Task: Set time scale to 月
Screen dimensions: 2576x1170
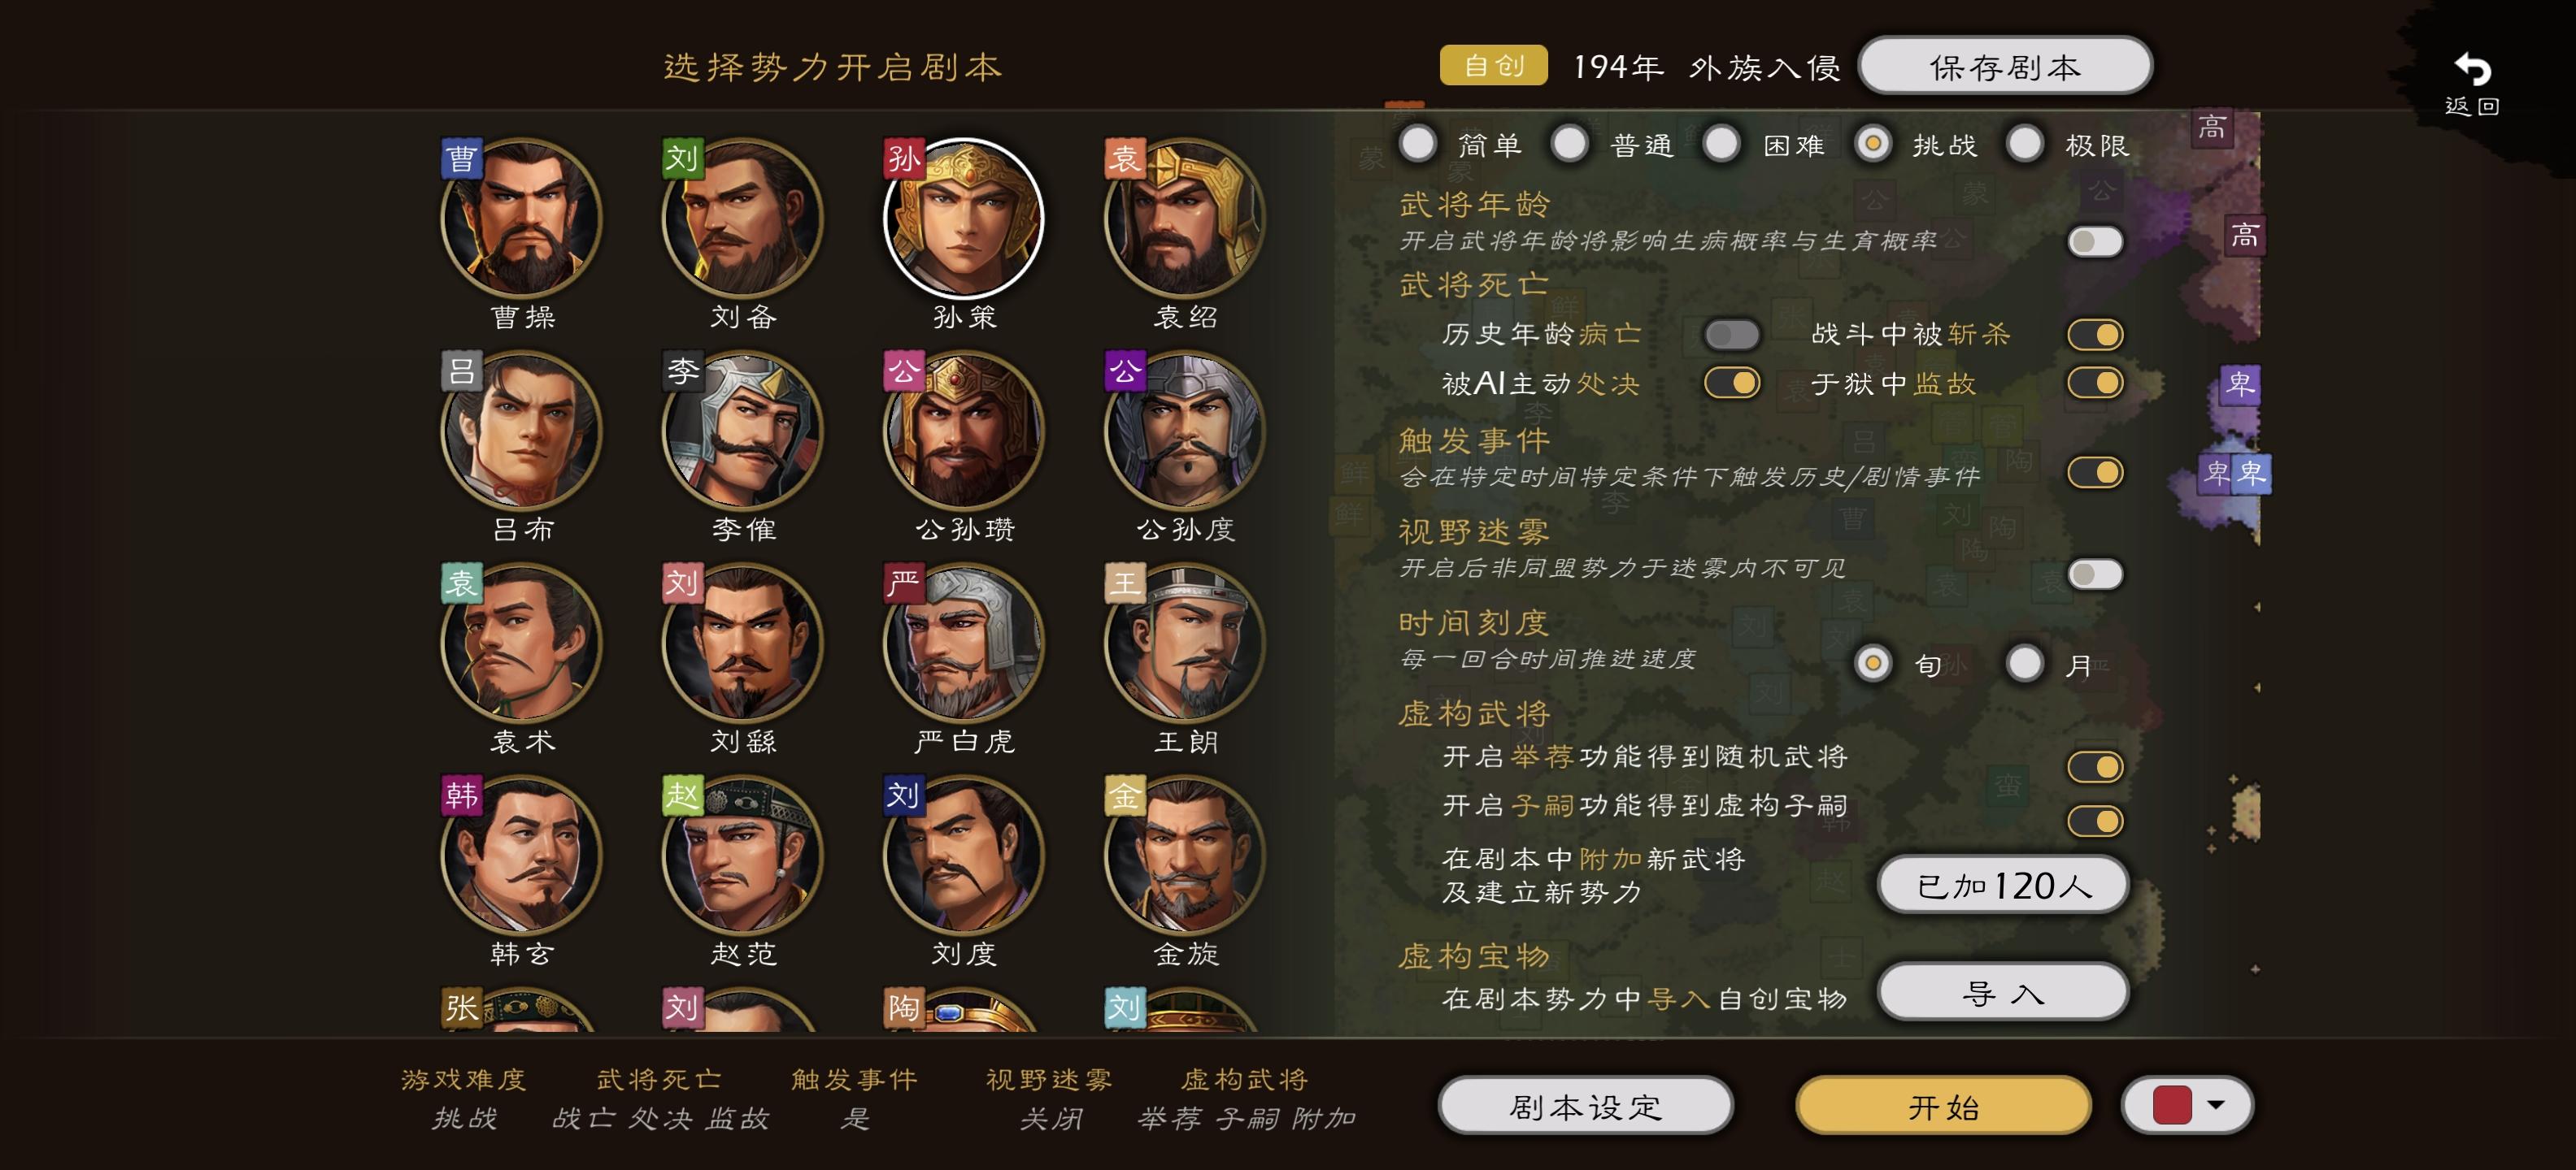Action: tap(2025, 664)
